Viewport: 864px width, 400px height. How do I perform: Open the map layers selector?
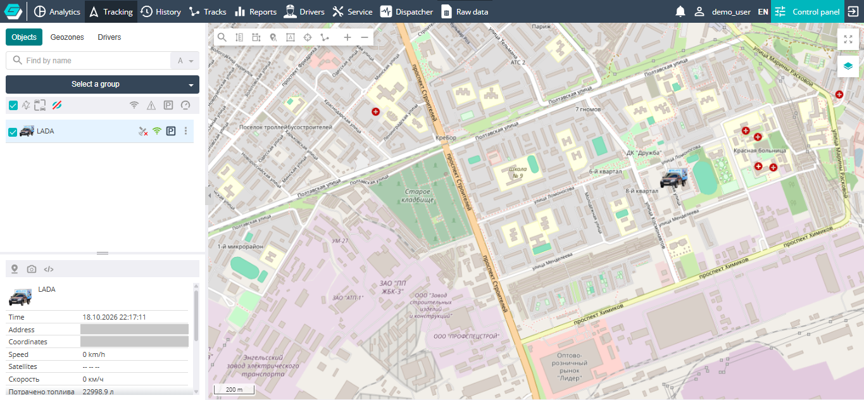coord(848,66)
